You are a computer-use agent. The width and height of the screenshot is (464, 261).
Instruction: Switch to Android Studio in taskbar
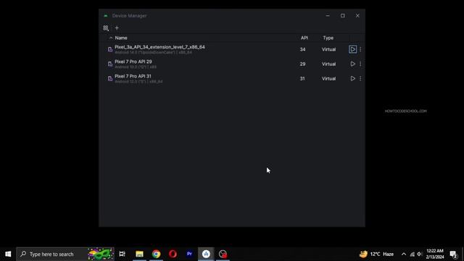tap(206, 254)
